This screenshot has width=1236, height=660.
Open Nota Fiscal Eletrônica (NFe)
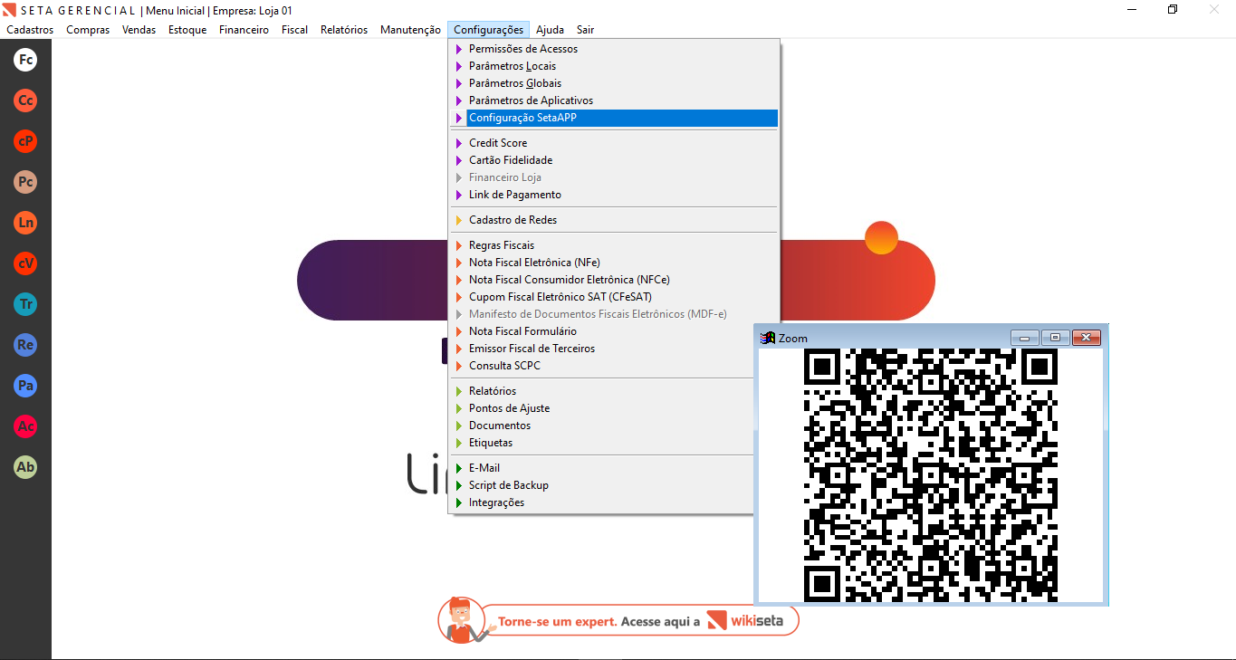click(614, 263)
